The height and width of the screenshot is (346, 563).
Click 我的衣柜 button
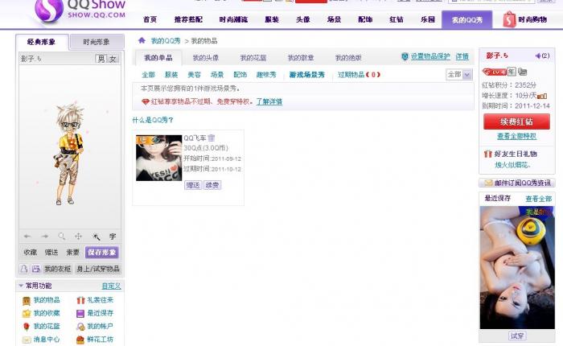57,269
